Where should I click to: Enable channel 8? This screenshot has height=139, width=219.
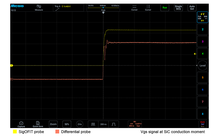tap(203, 114)
